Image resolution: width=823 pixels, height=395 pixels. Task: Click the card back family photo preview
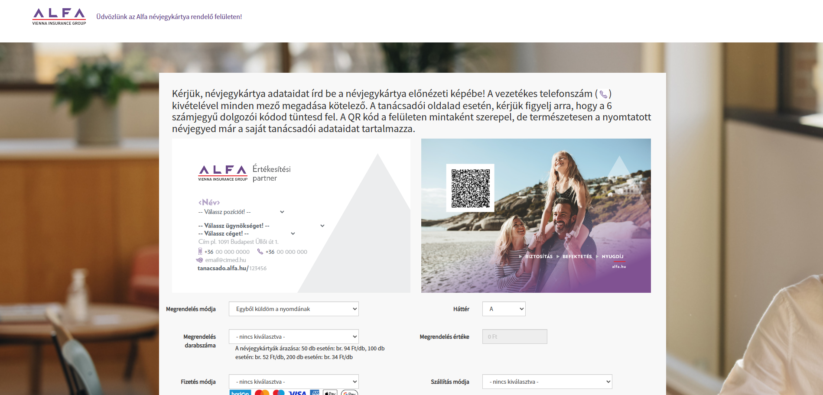[536, 216]
